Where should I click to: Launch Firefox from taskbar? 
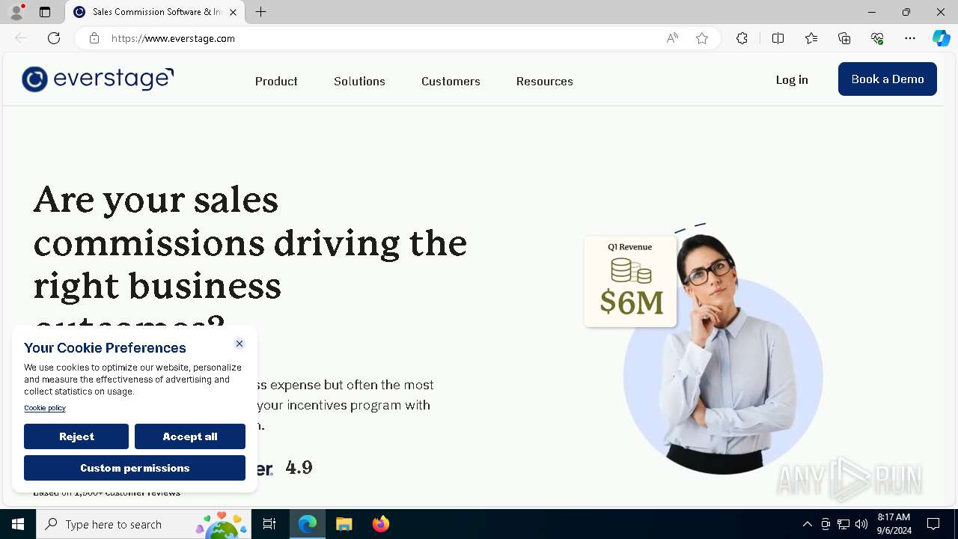pyautogui.click(x=380, y=524)
